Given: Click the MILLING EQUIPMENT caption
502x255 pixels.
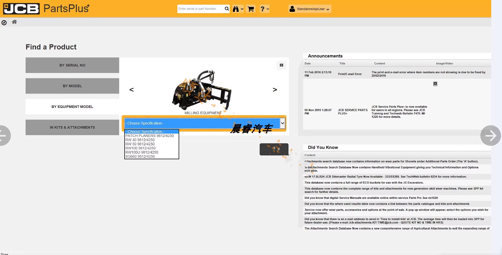Looking at the screenshot, I should [203, 113].
